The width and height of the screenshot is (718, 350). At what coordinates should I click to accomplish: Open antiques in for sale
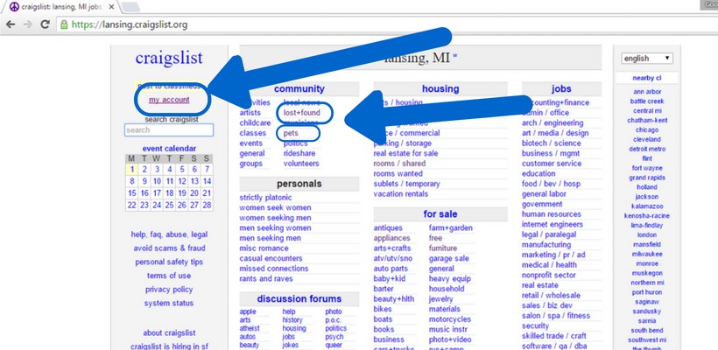[388, 227]
